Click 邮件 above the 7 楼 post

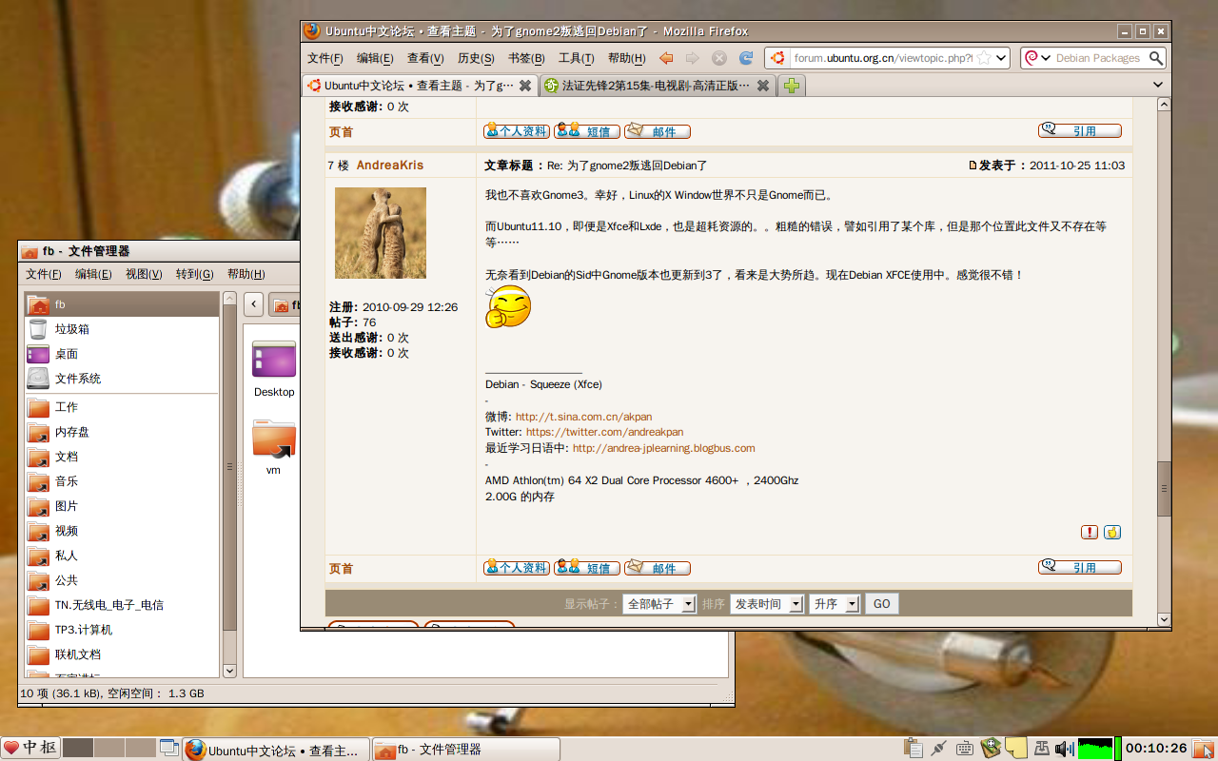point(658,131)
